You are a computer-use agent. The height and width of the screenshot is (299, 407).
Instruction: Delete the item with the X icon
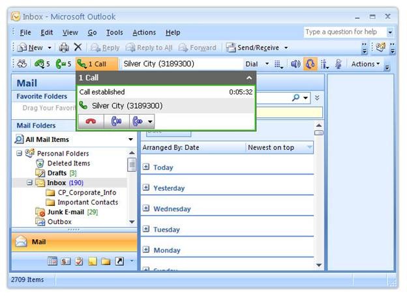[78, 47]
